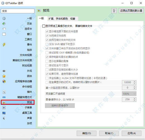Increase the slideshow duration 10000 value
Viewport: 145px width, 140px height.
(134, 81)
